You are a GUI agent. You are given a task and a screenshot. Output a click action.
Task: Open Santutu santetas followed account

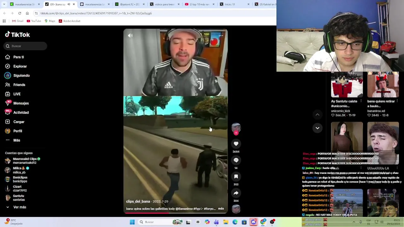coord(15,198)
